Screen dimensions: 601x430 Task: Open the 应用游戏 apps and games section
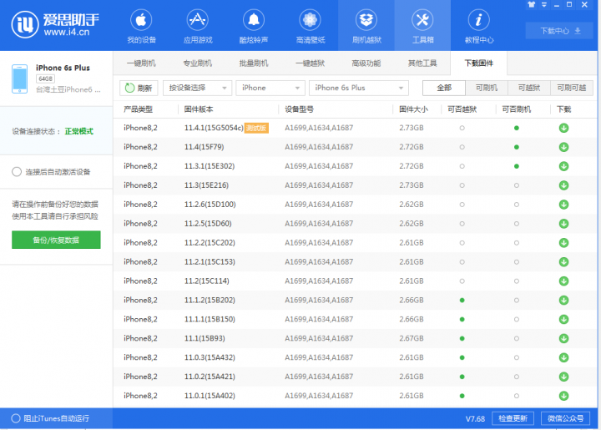coord(197,26)
